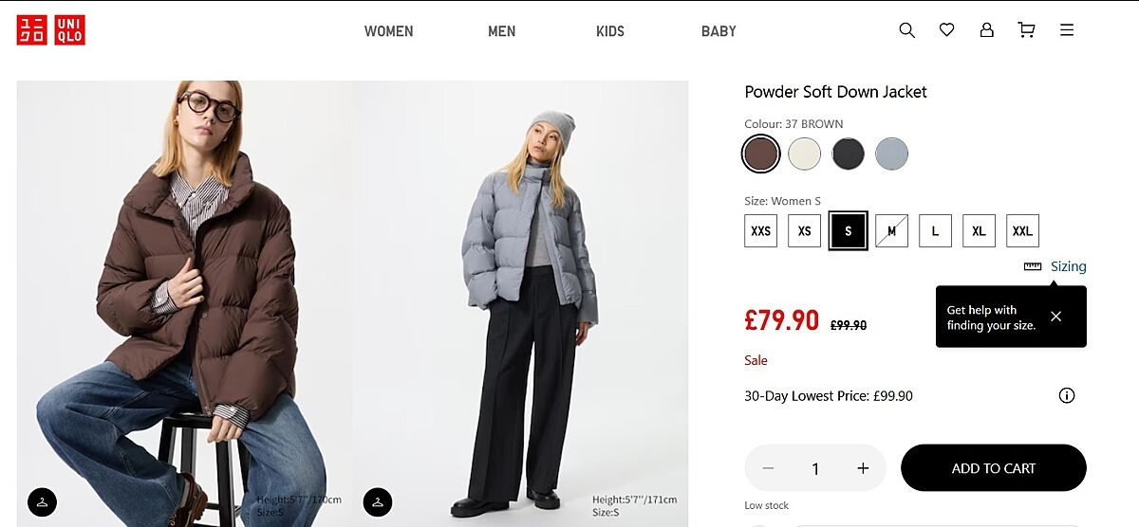
Task: Select size L
Action: tap(935, 230)
